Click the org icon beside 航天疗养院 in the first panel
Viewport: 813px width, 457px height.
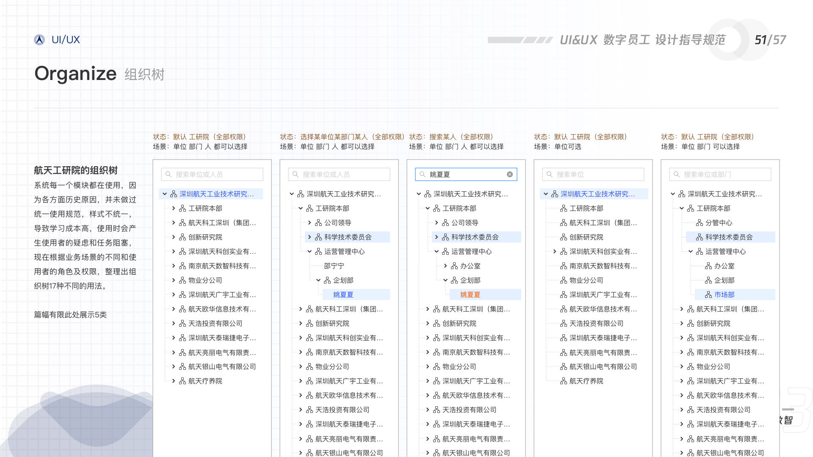click(183, 381)
